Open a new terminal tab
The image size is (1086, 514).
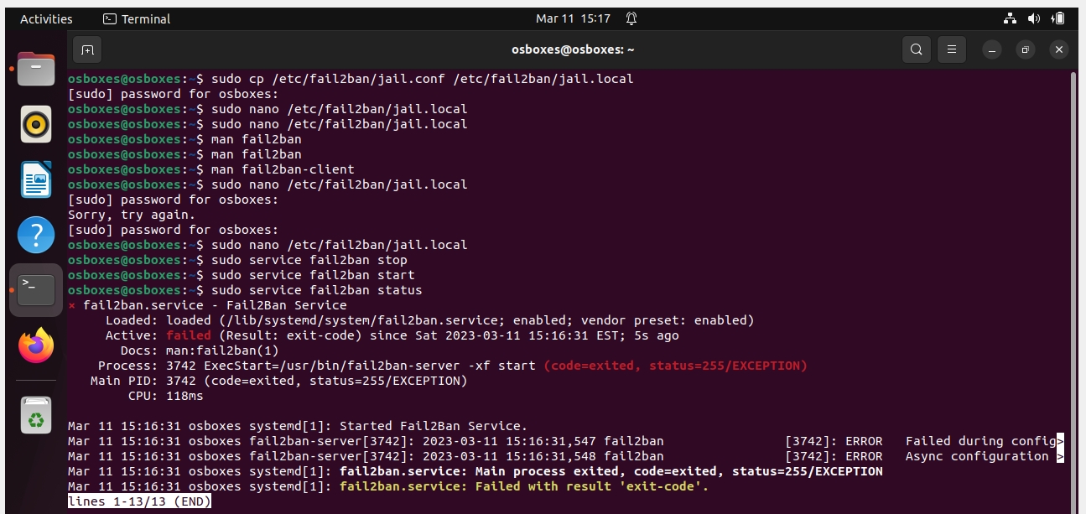point(87,49)
